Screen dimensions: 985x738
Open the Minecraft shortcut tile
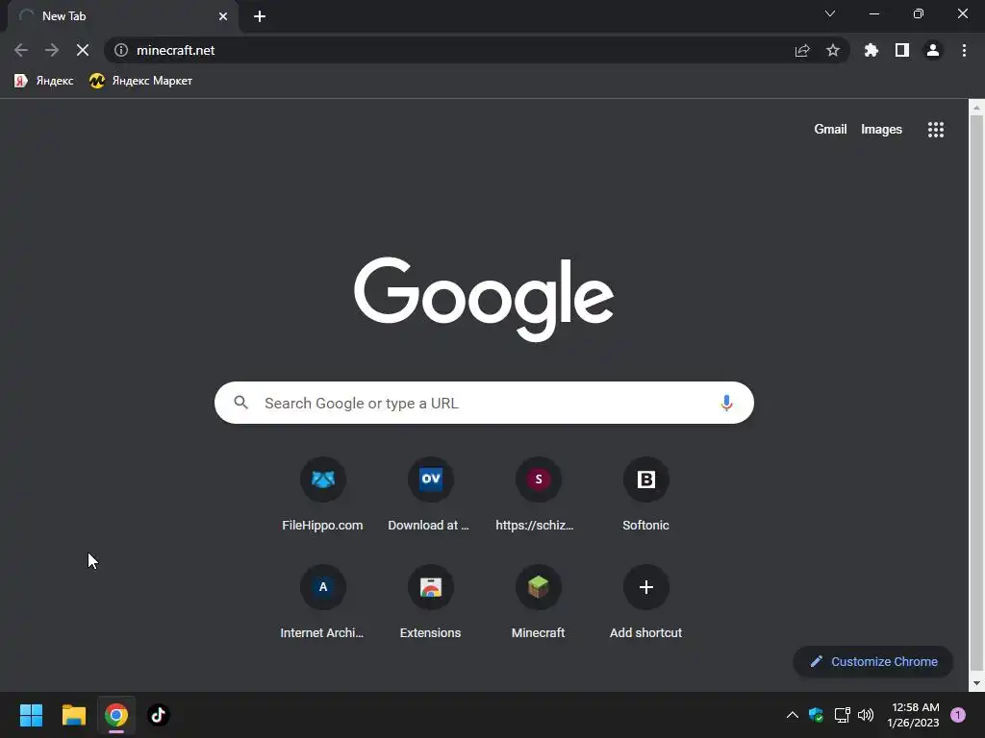click(x=538, y=603)
